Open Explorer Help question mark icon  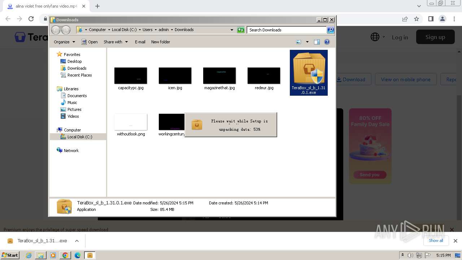pyautogui.click(x=327, y=42)
